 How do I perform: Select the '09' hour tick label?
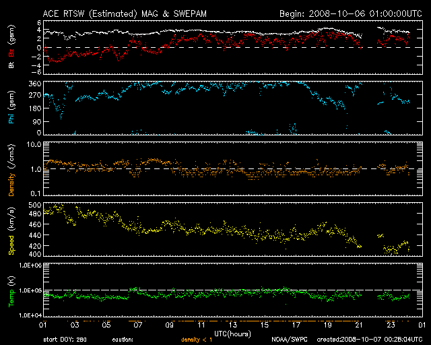tap(169, 325)
